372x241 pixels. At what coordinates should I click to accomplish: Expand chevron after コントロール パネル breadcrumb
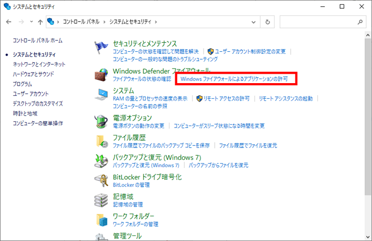click(104, 22)
